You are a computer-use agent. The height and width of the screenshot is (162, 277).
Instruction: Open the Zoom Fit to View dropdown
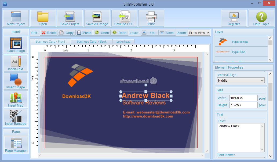click(199, 33)
